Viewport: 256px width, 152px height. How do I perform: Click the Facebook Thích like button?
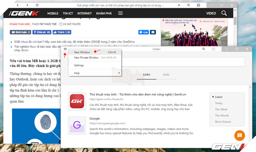pos(62,32)
